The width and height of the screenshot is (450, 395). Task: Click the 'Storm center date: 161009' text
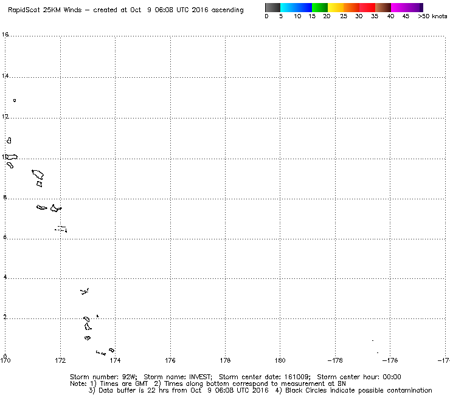[x=265, y=377]
